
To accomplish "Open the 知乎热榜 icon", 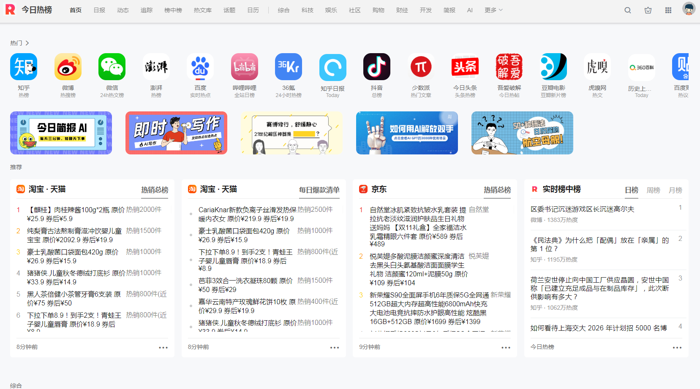I will coord(24,66).
